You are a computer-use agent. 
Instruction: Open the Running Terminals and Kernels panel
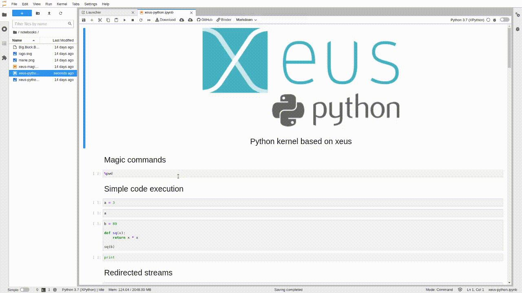click(x=4, y=29)
